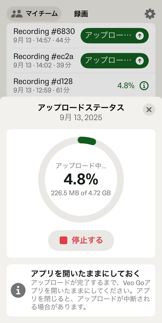Image resolution: width=162 pixels, height=323 pixels.
Task: Open settings via gear icon
Action: click(x=150, y=14)
